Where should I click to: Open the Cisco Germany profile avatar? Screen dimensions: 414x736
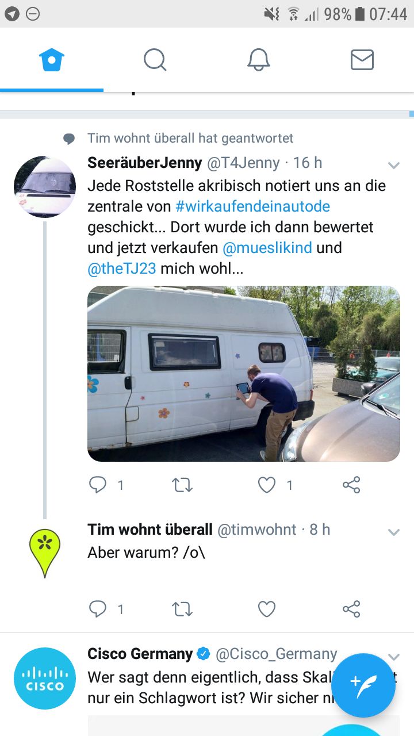click(x=45, y=678)
